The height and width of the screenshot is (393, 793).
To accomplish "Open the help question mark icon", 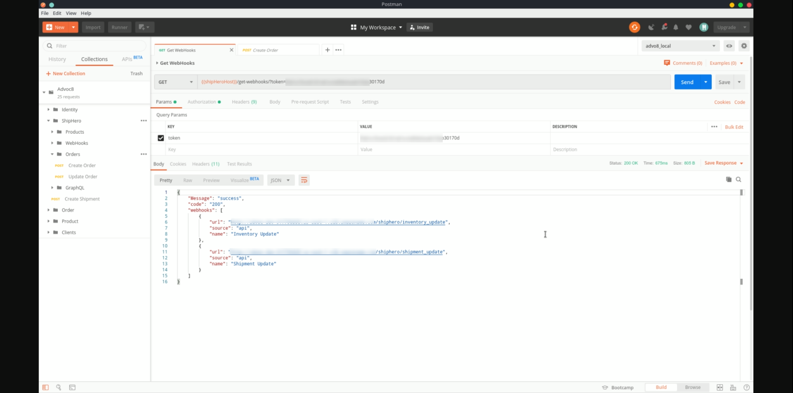I will [x=746, y=387].
